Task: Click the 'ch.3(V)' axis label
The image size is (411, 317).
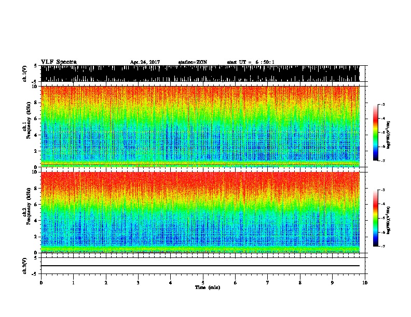Action: tap(25, 266)
